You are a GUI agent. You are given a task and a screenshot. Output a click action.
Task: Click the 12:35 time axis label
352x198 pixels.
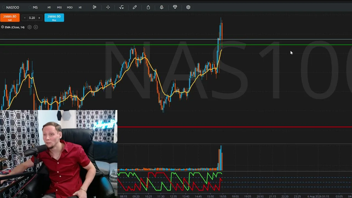tap(173, 196)
